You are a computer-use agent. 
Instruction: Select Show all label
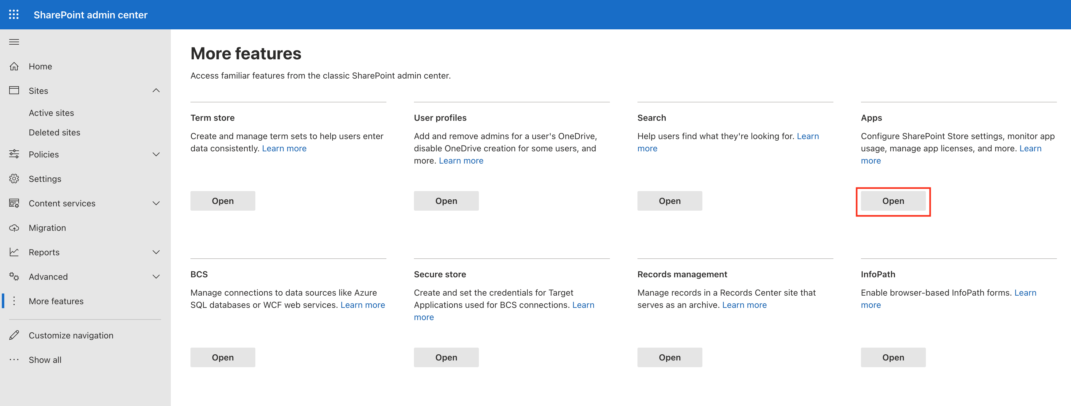[45, 360]
